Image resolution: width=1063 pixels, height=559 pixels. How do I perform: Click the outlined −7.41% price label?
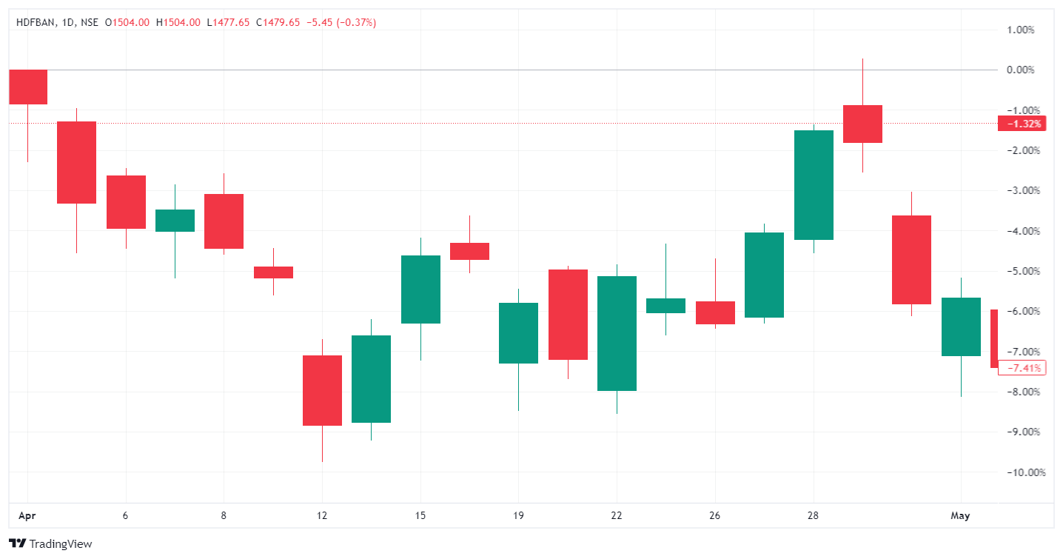coord(1022,368)
